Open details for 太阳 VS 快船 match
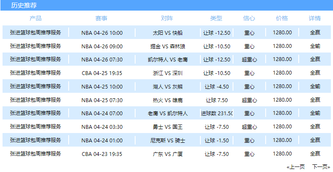 tap(315, 33)
